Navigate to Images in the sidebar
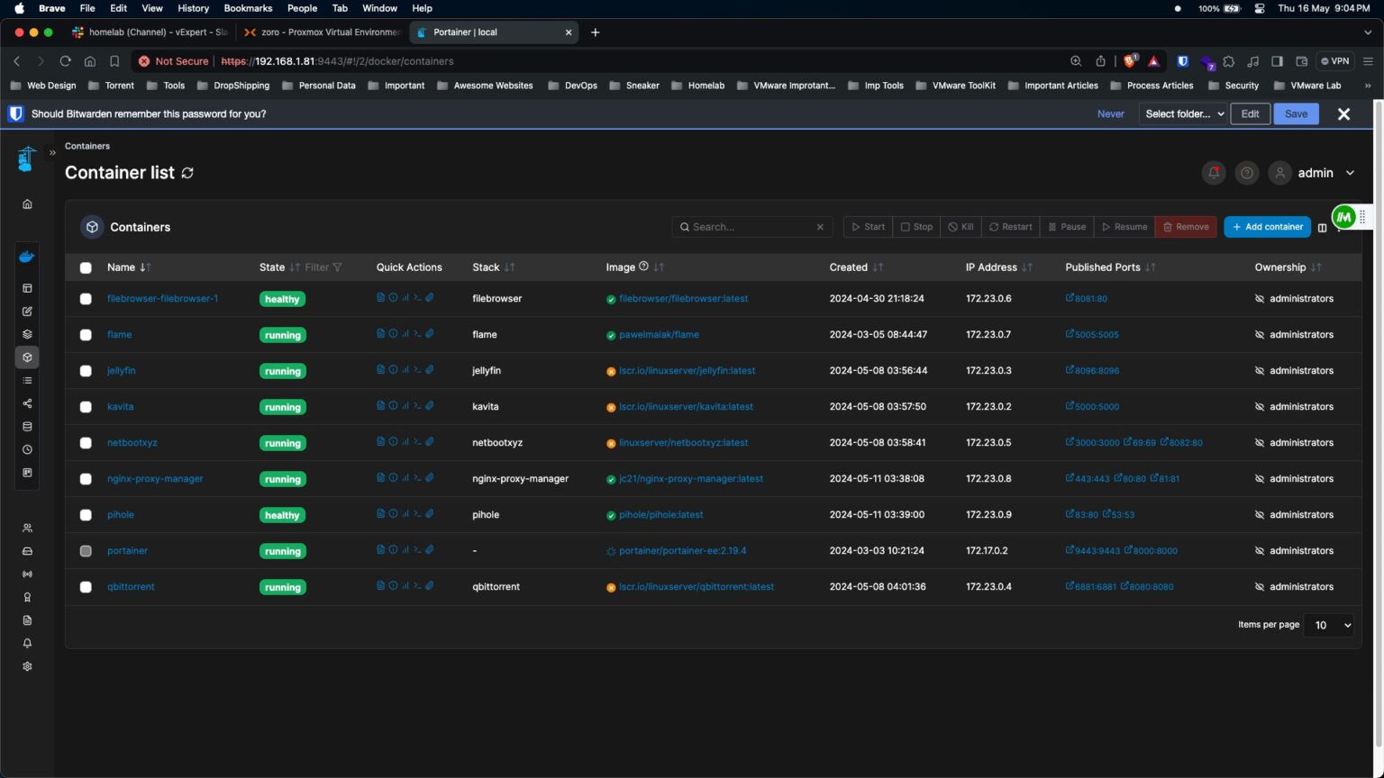Viewport: 1384px width, 778px height. pos(27,380)
